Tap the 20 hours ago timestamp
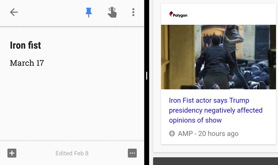 [x=218, y=134]
